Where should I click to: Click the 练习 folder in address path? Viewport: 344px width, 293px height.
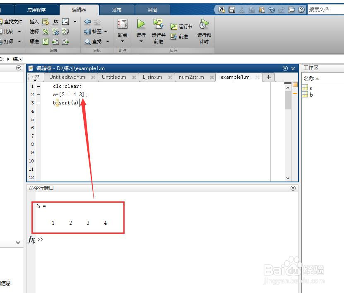coord(17,59)
